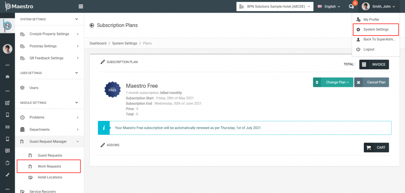Click the Problems gear icon
405x193 pixels.
pos(23,117)
